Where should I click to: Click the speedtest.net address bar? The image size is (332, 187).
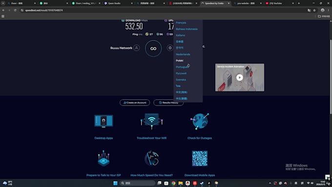(163, 10)
